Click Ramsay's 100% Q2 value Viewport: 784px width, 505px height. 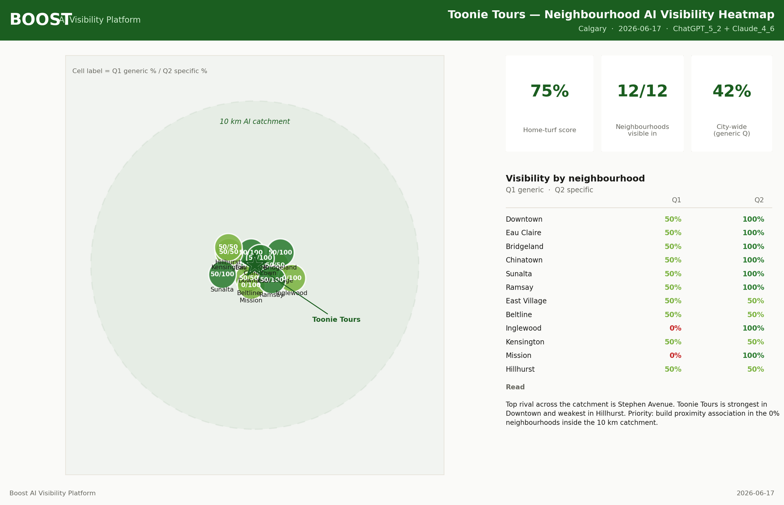pyautogui.click(x=753, y=288)
